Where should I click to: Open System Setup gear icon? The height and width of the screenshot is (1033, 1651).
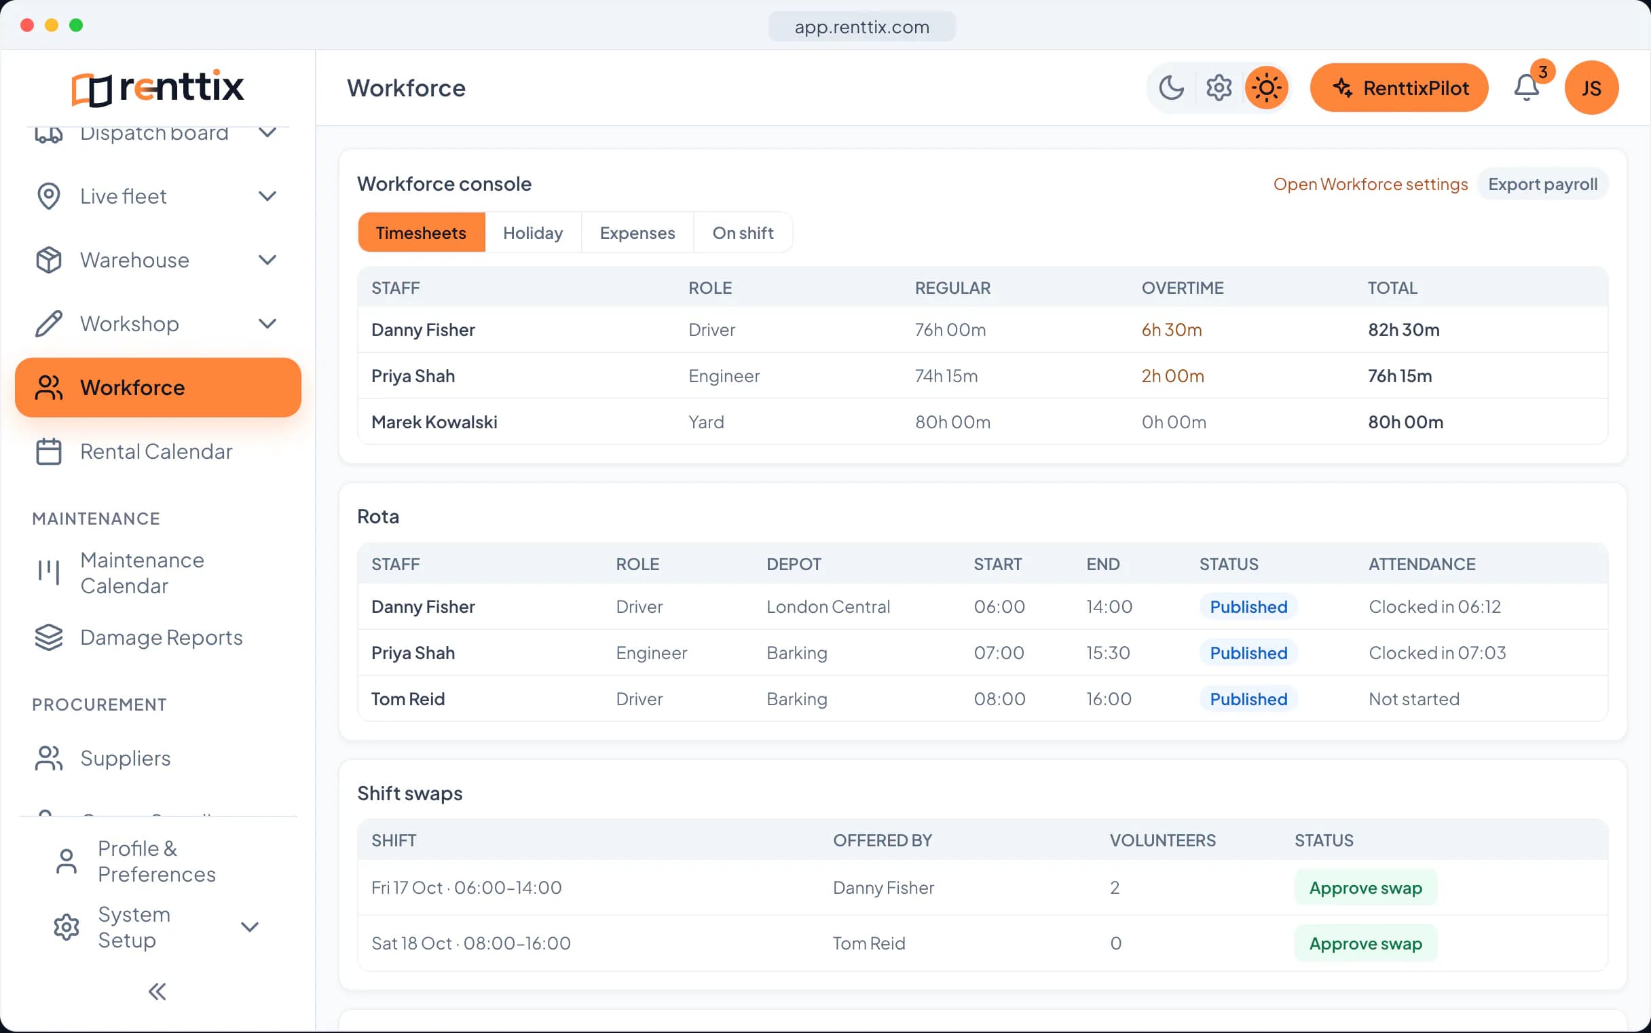(x=67, y=927)
